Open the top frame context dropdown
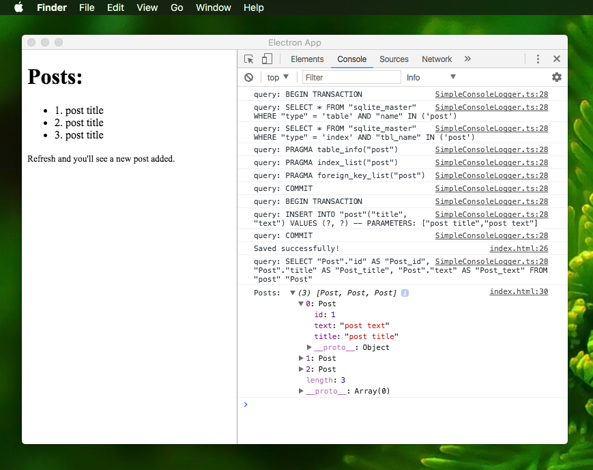Viewport: 593px width, 470px height. pyautogui.click(x=275, y=77)
